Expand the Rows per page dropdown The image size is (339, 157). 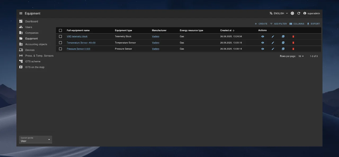point(301,56)
